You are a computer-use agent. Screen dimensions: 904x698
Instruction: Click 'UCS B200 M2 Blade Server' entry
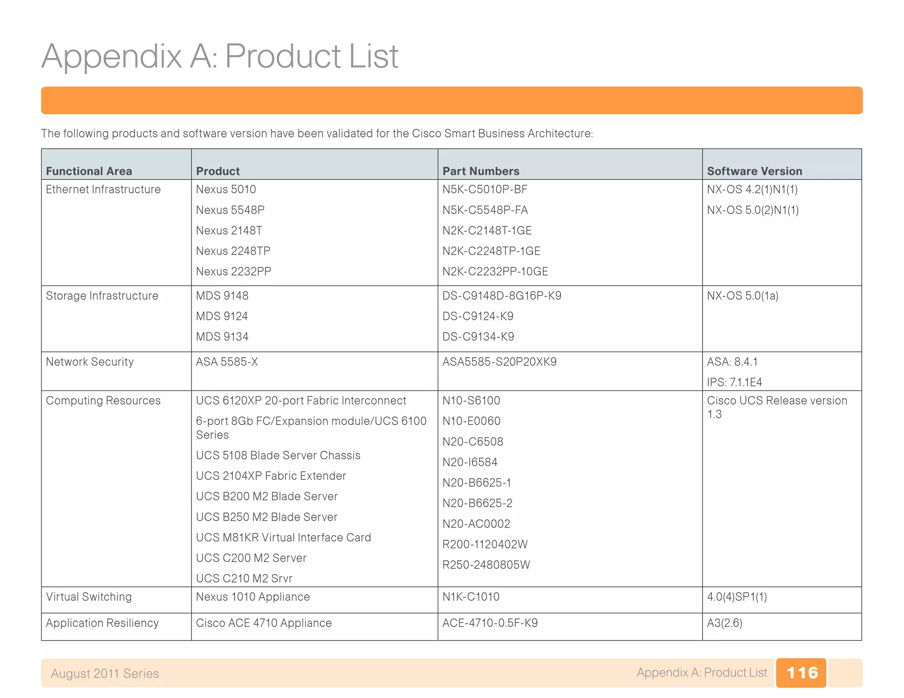click(267, 496)
